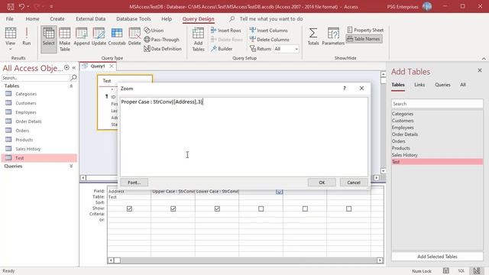Image resolution: width=489 pixels, height=275 pixels.
Task: Confirm Zoom dialog with OK
Action: point(322,183)
